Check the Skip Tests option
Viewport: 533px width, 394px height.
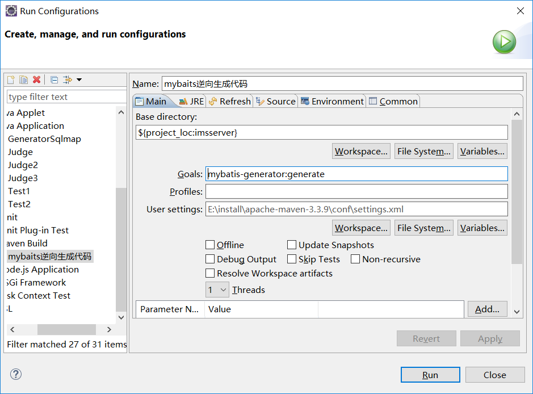(292, 259)
